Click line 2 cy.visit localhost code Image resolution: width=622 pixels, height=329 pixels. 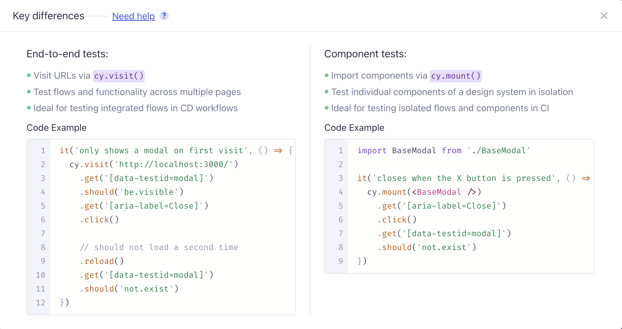pyautogui.click(x=154, y=164)
